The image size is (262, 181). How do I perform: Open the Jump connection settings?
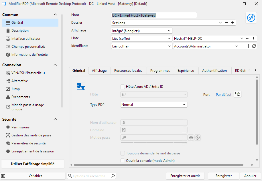click(x=14, y=89)
